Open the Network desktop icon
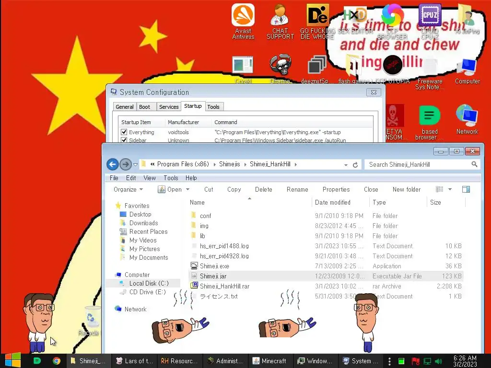 click(x=467, y=119)
